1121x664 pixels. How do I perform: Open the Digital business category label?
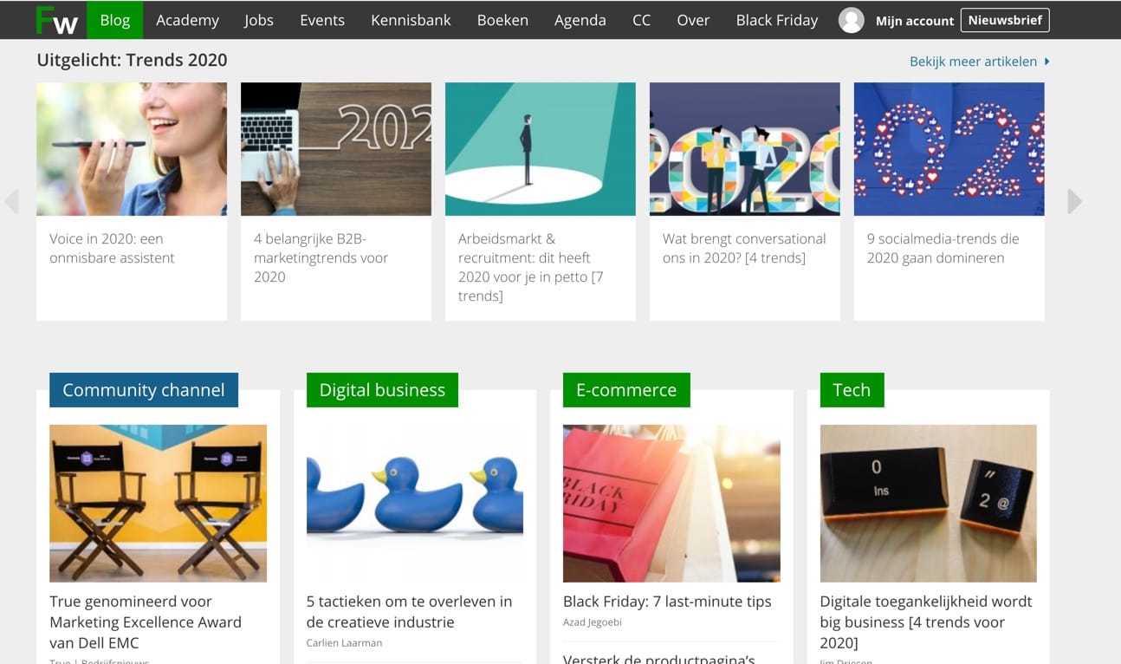382,390
